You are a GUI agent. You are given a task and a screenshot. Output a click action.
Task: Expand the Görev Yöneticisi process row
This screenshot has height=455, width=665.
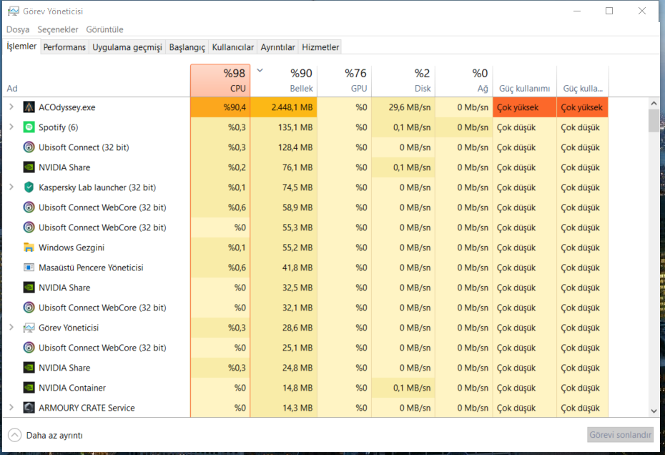11,328
